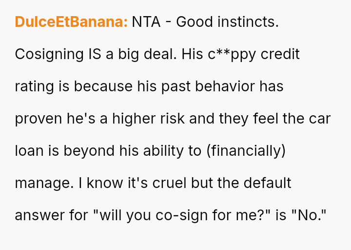Click the word "manage." in the comment
351x250 pixels.
[x=44, y=184]
